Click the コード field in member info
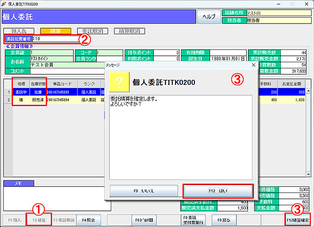Viewport: 314px width, 227px height. (109, 53)
